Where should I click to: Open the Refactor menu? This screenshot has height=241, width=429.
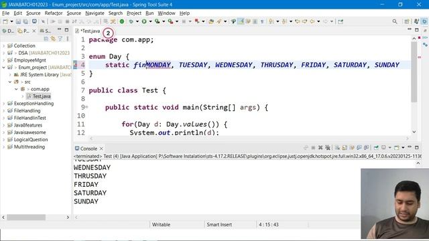[x=54, y=13]
